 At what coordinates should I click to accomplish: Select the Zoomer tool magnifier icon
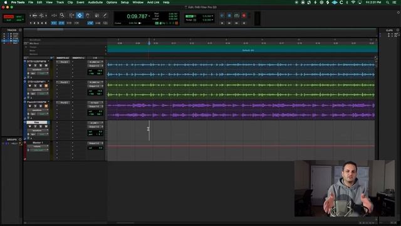(62, 16)
